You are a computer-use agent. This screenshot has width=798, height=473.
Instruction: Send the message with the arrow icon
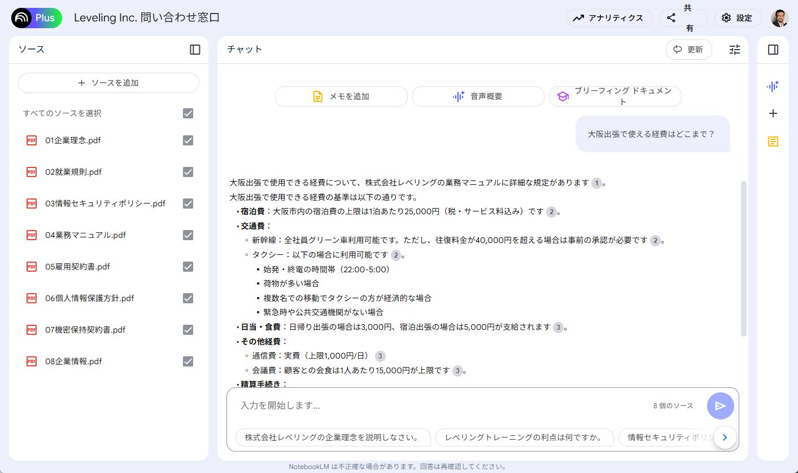coord(720,405)
